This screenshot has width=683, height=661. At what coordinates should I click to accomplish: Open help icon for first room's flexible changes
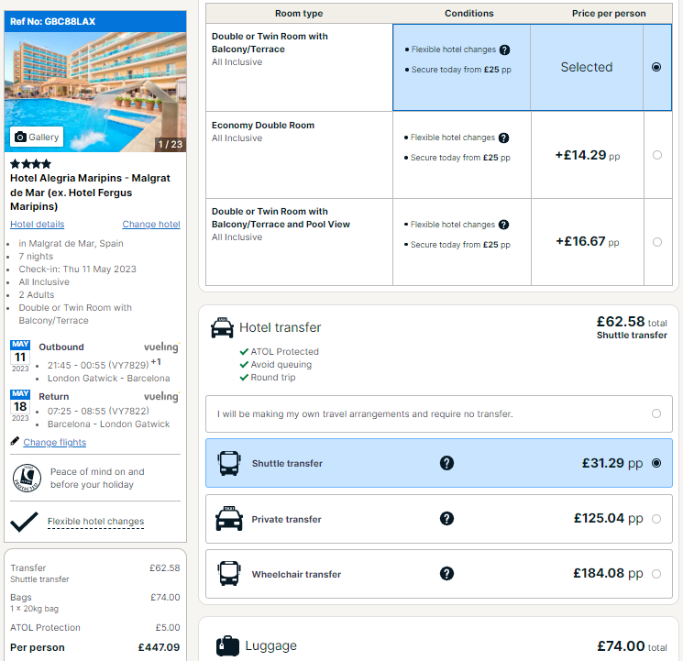(504, 50)
